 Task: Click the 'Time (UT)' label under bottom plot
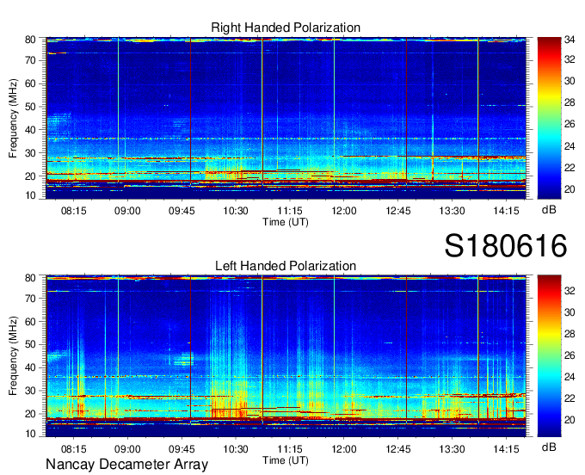(286, 460)
